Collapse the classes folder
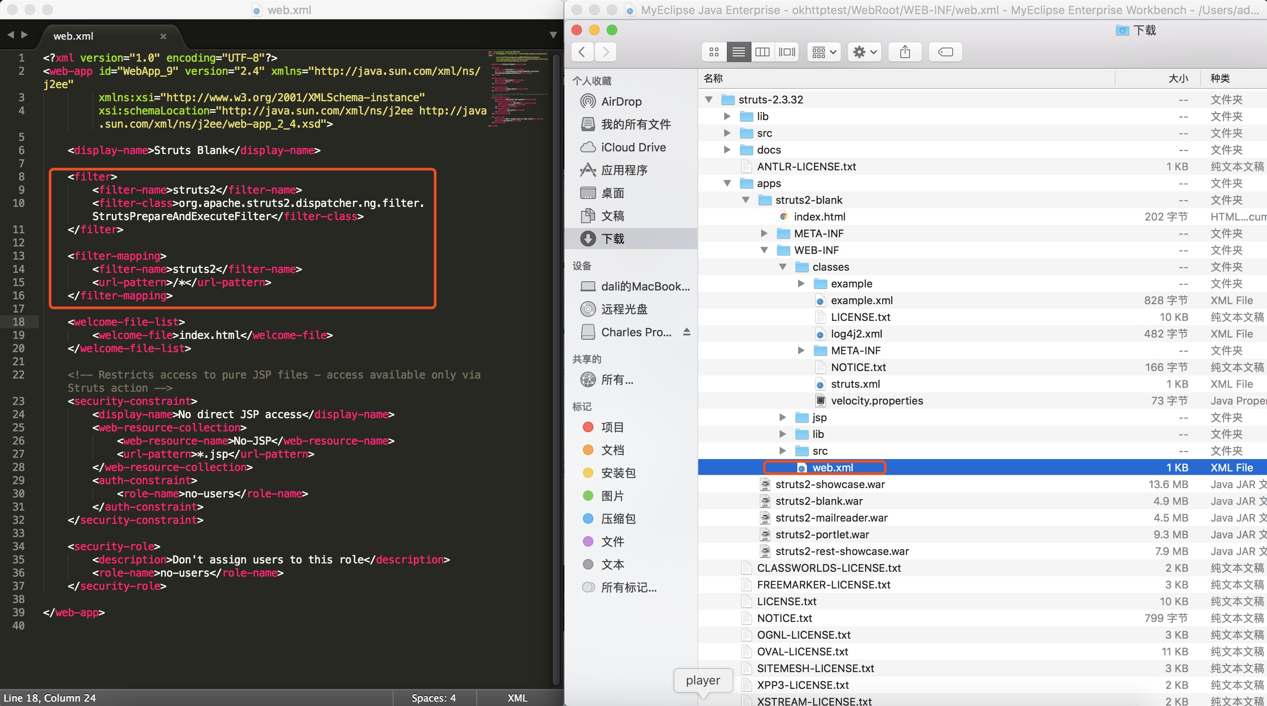Image resolution: width=1267 pixels, height=706 pixels. [x=783, y=266]
